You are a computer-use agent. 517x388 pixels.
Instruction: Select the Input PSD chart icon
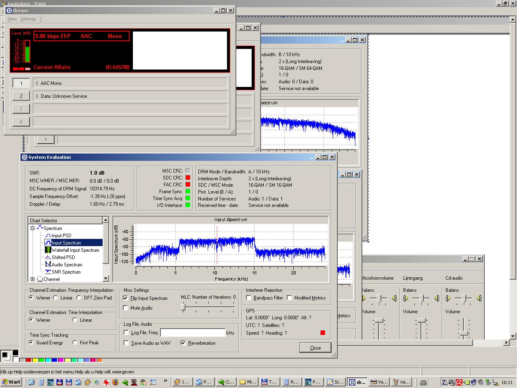coord(48,236)
